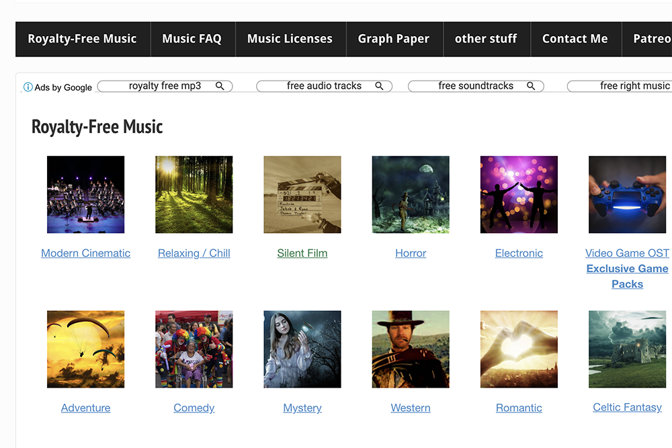Viewport: 672px width, 448px height.
Task: Follow the Adventure link
Action: point(86,408)
